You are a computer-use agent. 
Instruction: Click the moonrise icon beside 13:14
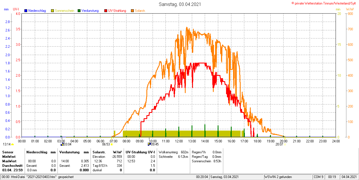click(12, 144)
